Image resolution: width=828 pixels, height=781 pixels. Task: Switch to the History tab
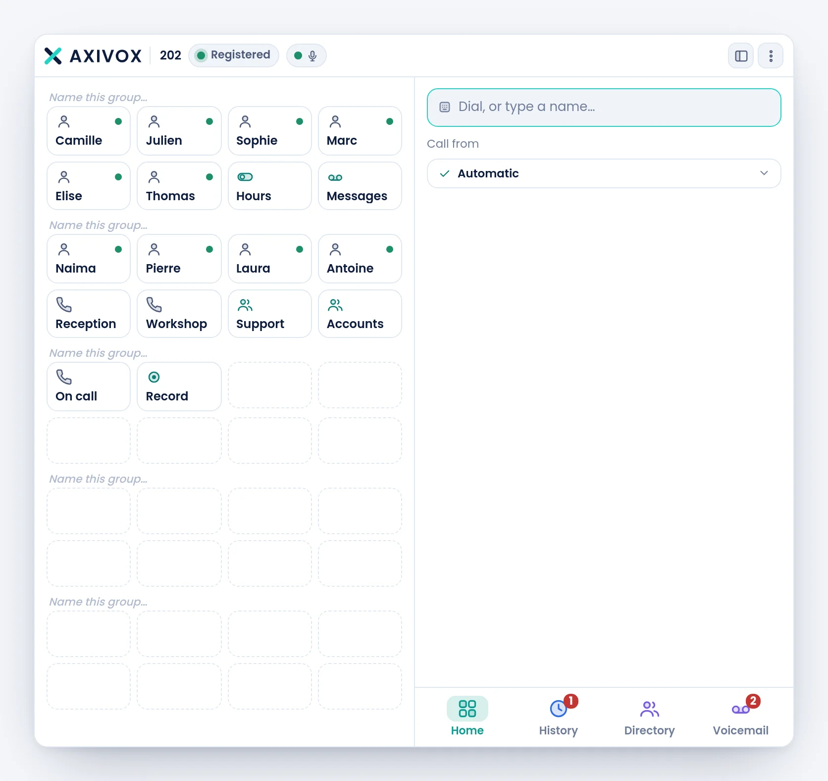click(x=559, y=716)
